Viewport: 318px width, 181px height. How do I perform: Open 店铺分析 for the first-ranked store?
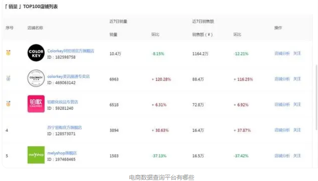pos(282,53)
